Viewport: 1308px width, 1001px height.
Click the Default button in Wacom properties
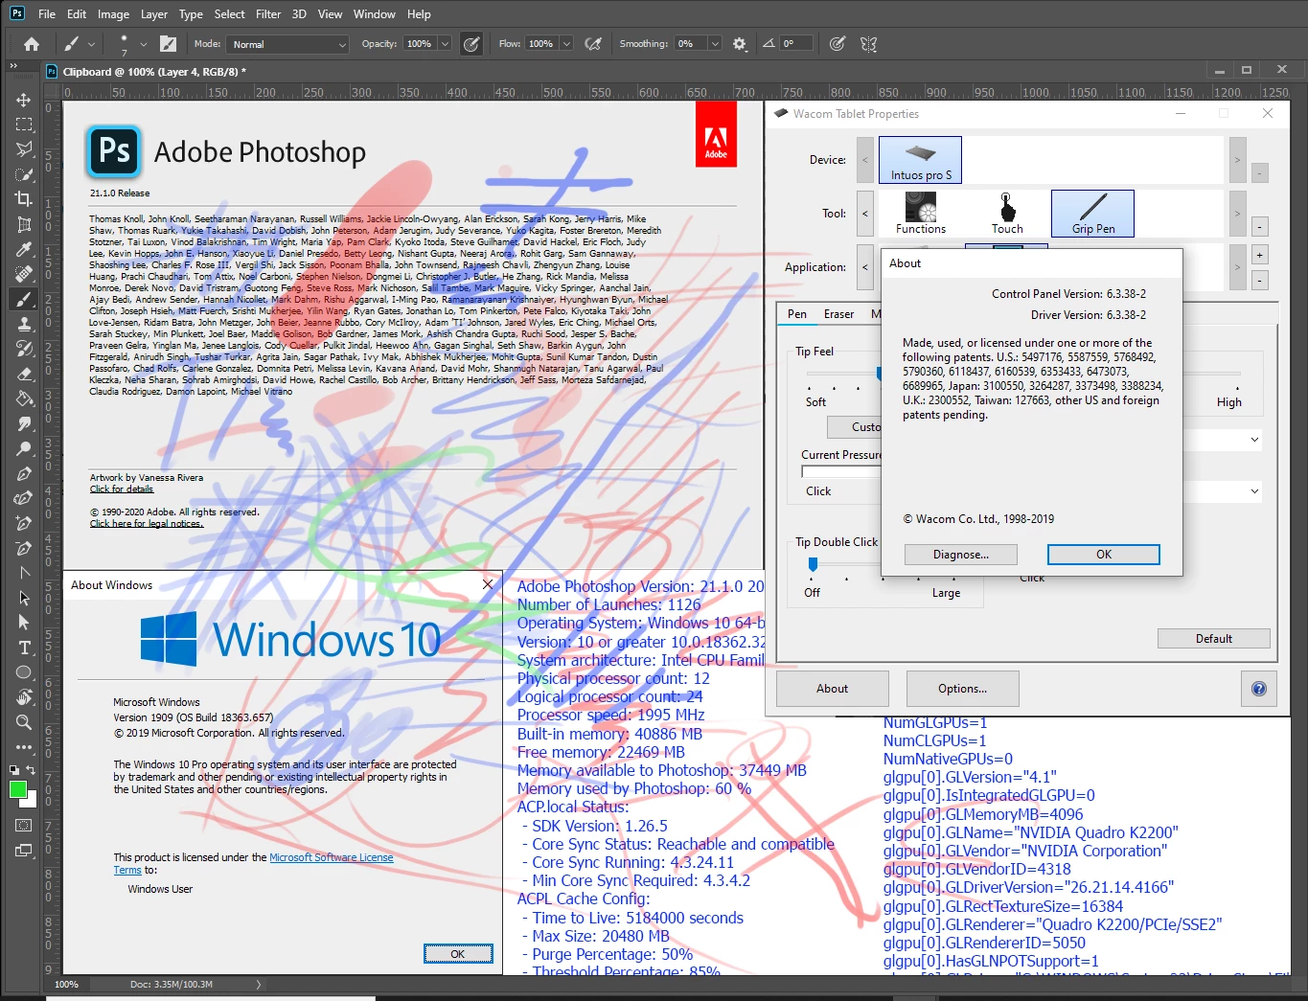pyautogui.click(x=1214, y=639)
